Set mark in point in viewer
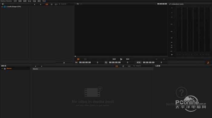Image resolution: width=212 pixels, height=118 pixels. [x=157, y=59]
